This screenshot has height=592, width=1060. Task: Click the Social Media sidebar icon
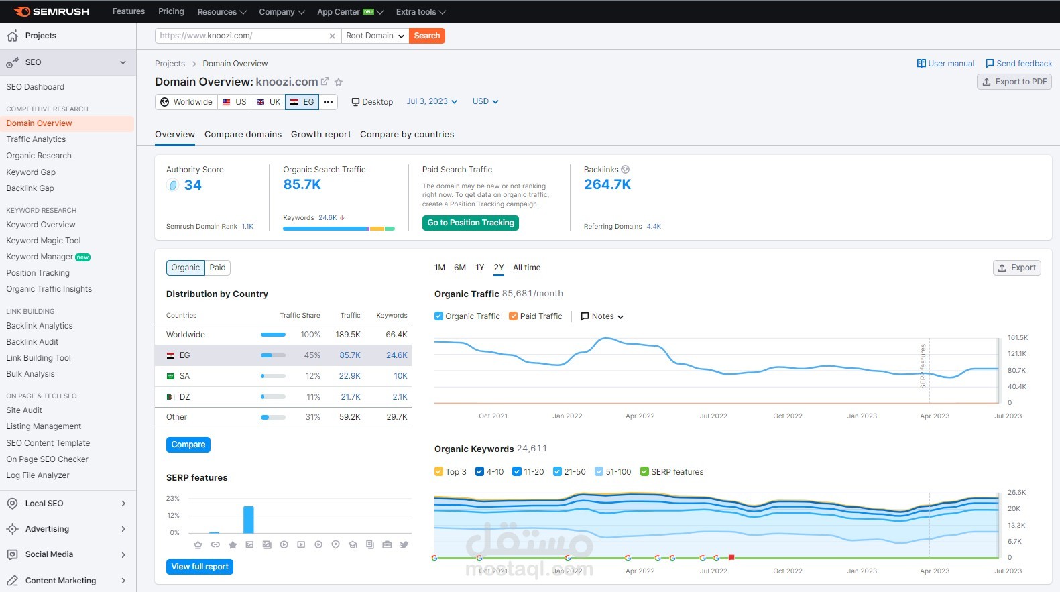[12, 554]
